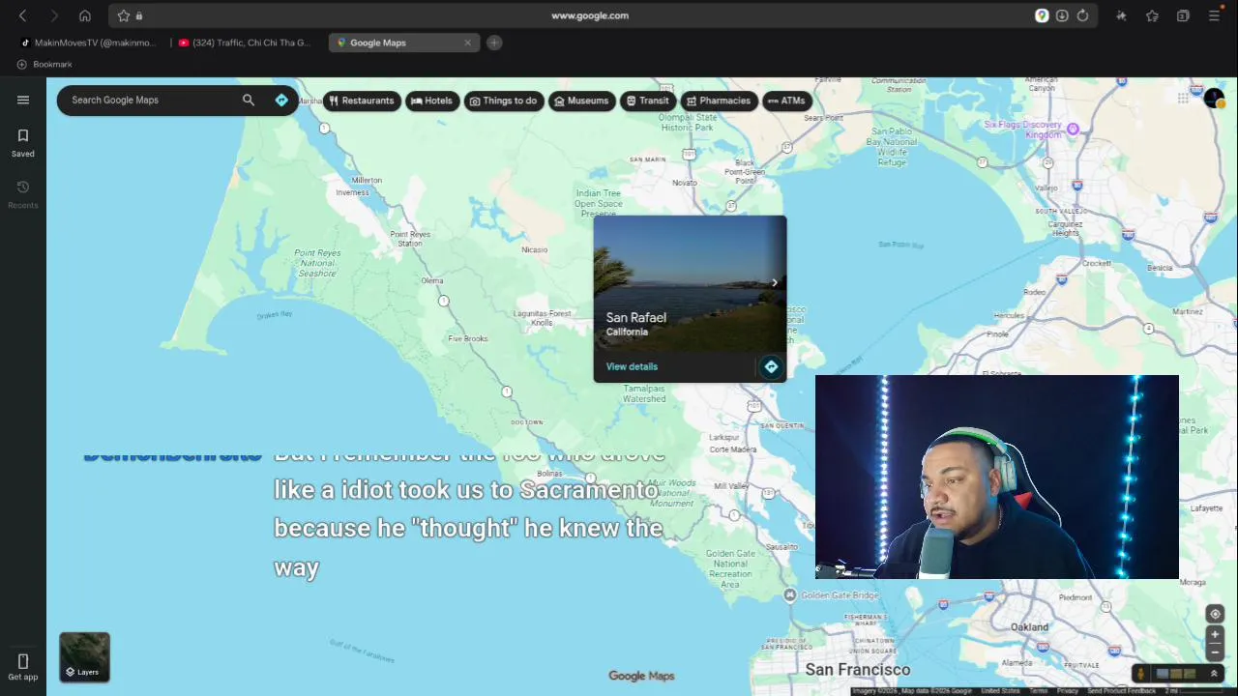The image size is (1238, 696).
Task: Open the tab overview icon
Action: click(1183, 15)
